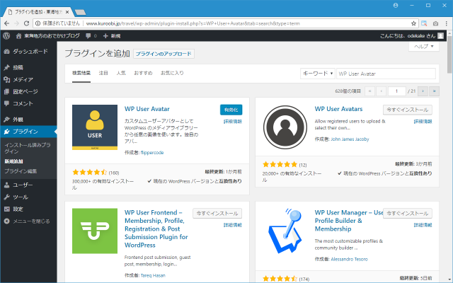This screenshot has width=453, height=283.
Task: Switch to the おすすめ tab
Action: tap(142, 73)
